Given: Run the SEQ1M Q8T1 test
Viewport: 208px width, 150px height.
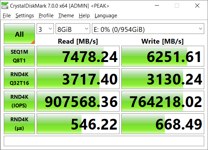Looking at the screenshot, I should point(19,56).
